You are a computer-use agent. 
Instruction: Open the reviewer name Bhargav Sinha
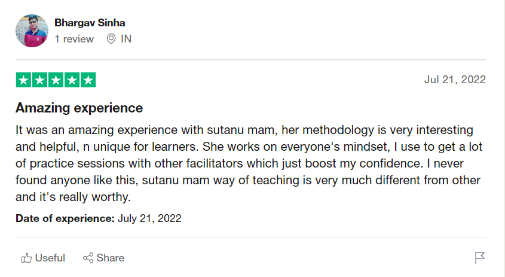click(x=90, y=23)
